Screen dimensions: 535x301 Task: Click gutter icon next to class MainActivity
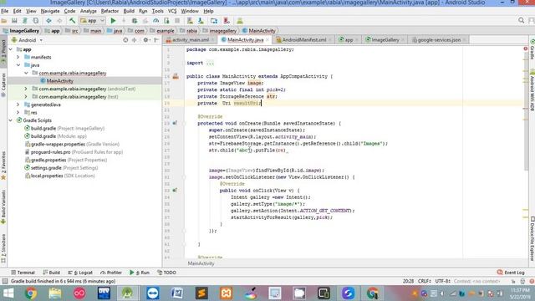[x=176, y=76]
